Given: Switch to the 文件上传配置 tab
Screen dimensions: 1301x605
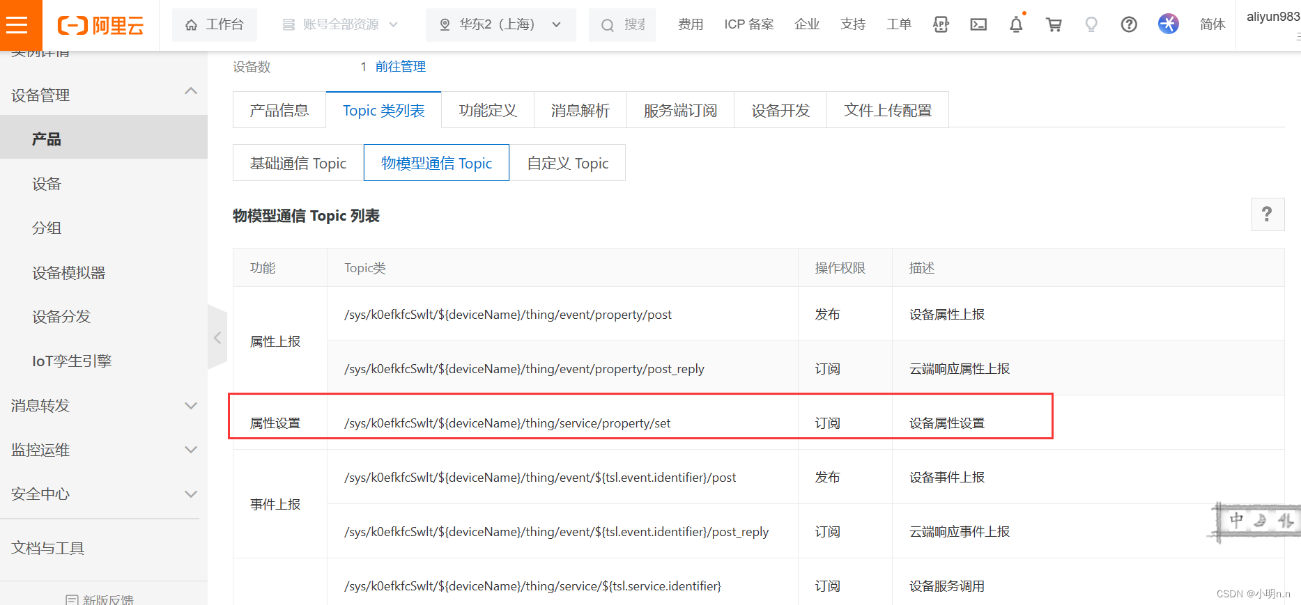Looking at the screenshot, I should [x=888, y=110].
